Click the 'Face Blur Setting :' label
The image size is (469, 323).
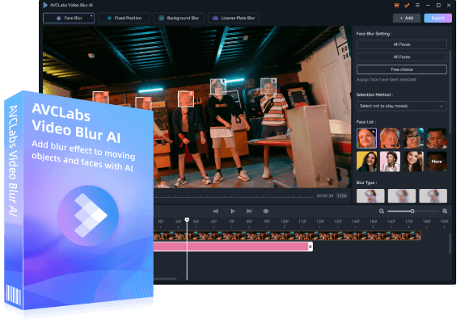pyautogui.click(x=374, y=34)
